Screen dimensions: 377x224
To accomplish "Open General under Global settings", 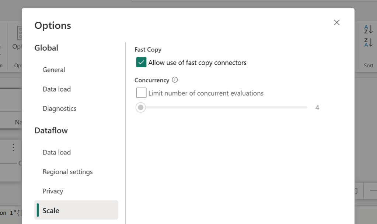I will point(54,70).
